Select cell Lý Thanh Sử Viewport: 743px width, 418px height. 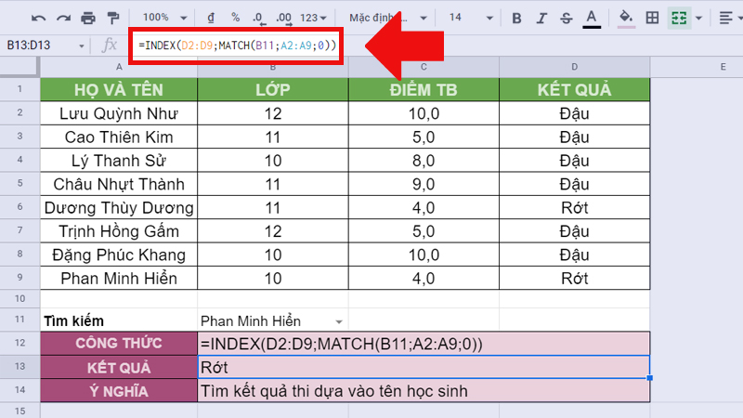119,160
